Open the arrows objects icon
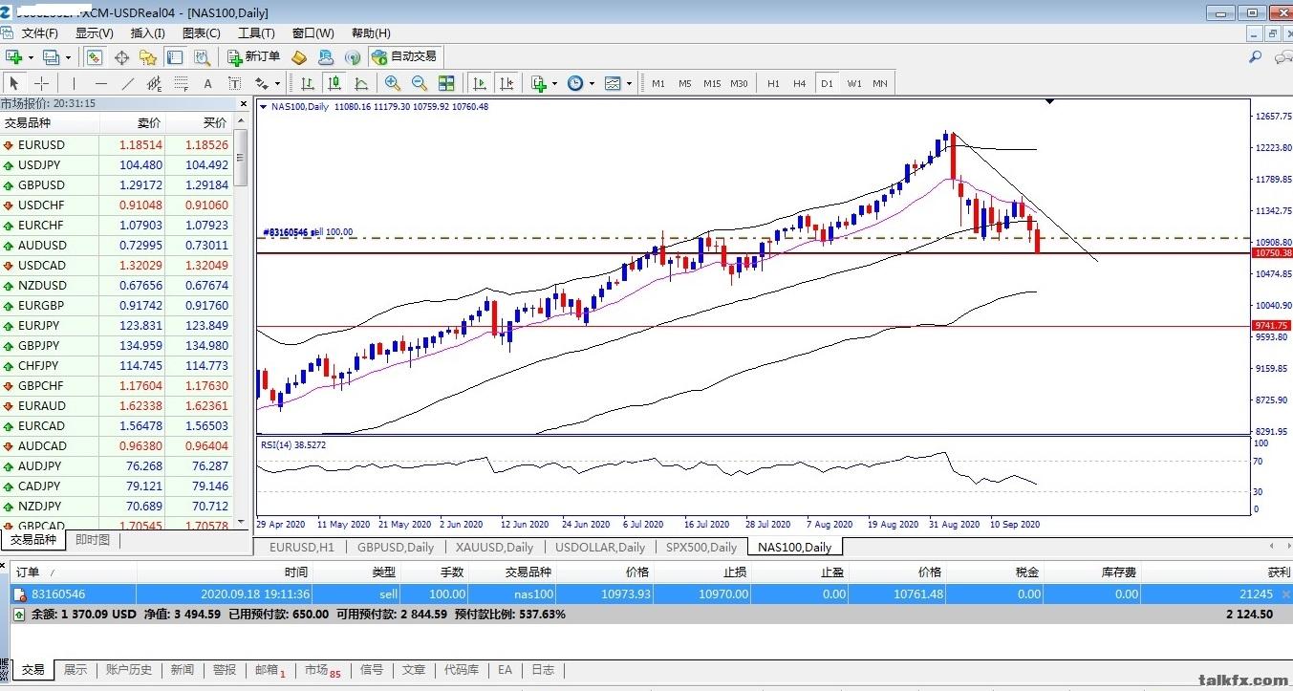The height and width of the screenshot is (691, 1293). click(262, 83)
